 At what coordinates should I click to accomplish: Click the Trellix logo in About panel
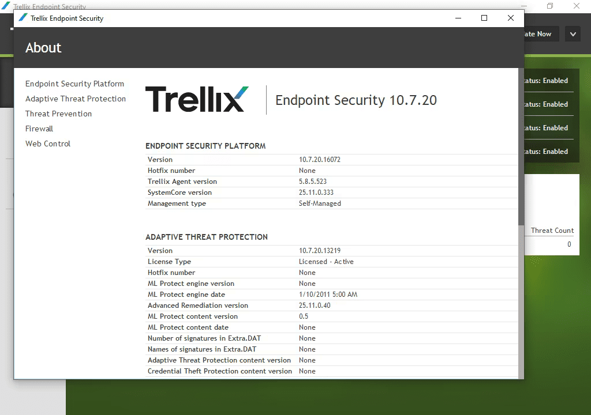(197, 99)
